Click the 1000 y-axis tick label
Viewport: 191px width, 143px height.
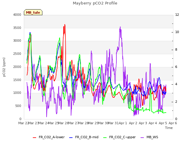[17, 93]
